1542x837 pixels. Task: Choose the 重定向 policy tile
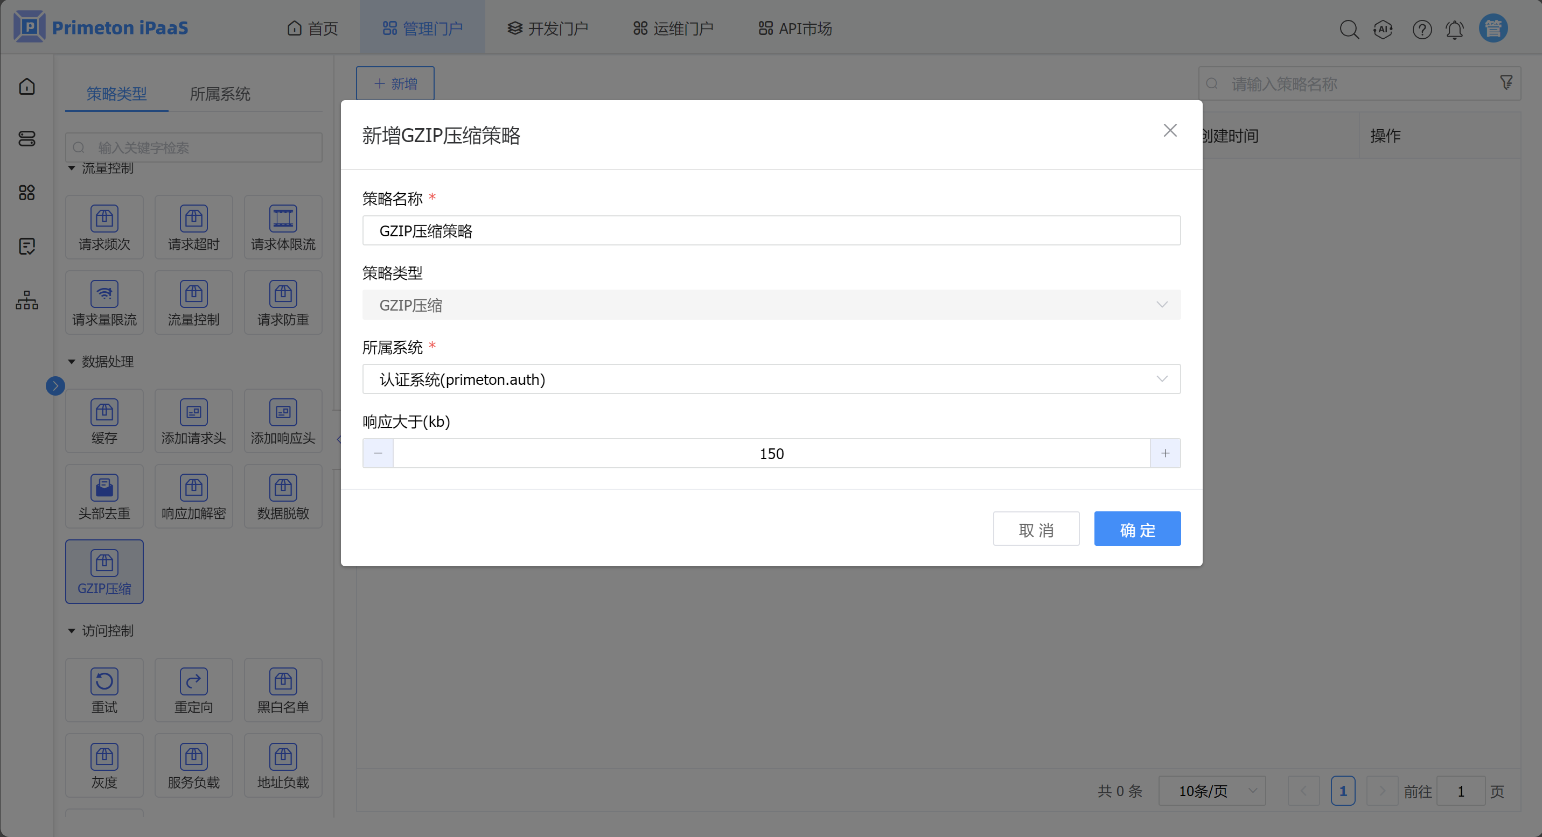point(193,690)
